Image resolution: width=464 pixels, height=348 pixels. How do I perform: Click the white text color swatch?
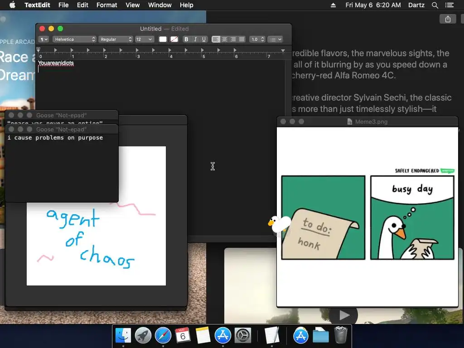[163, 39]
